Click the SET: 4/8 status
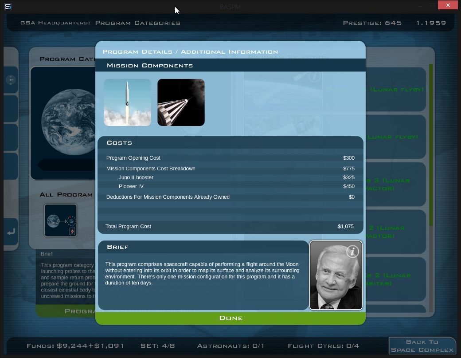 (x=158, y=346)
